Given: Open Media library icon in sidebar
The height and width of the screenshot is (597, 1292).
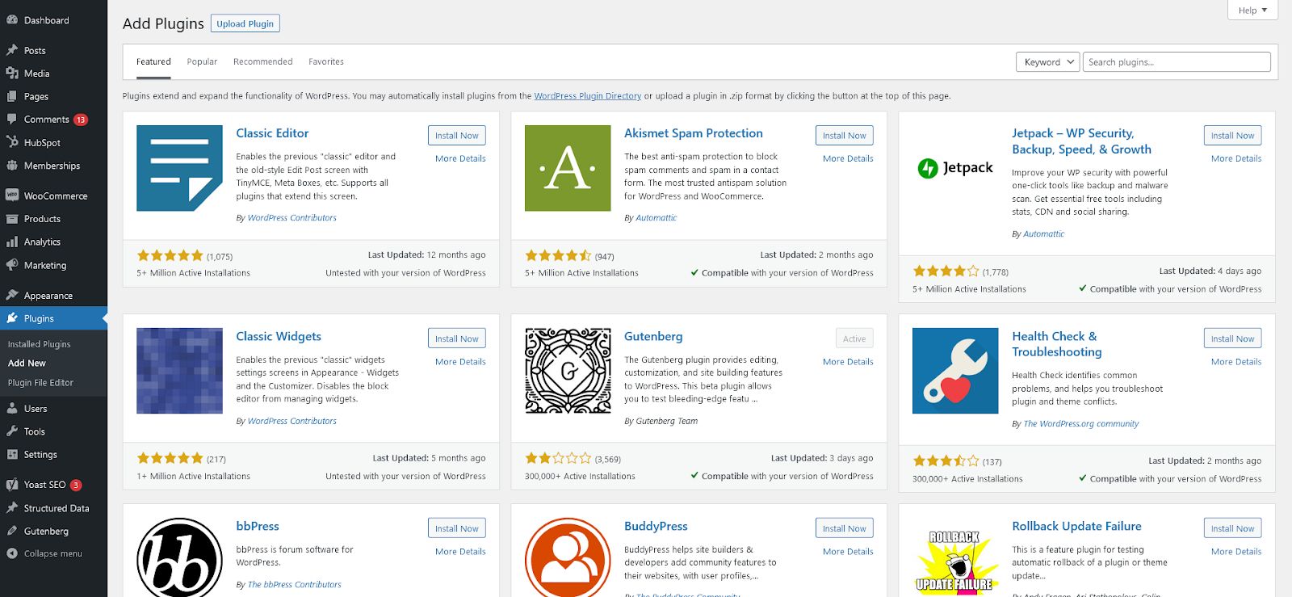Looking at the screenshot, I should (12, 73).
